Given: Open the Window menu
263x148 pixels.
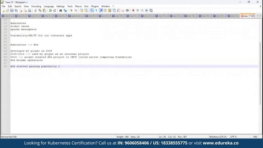Looking at the screenshot, I should tap(106, 6).
